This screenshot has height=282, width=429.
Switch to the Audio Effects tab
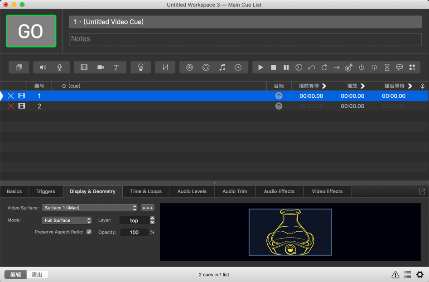pyautogui.click(x=279, y=191)
